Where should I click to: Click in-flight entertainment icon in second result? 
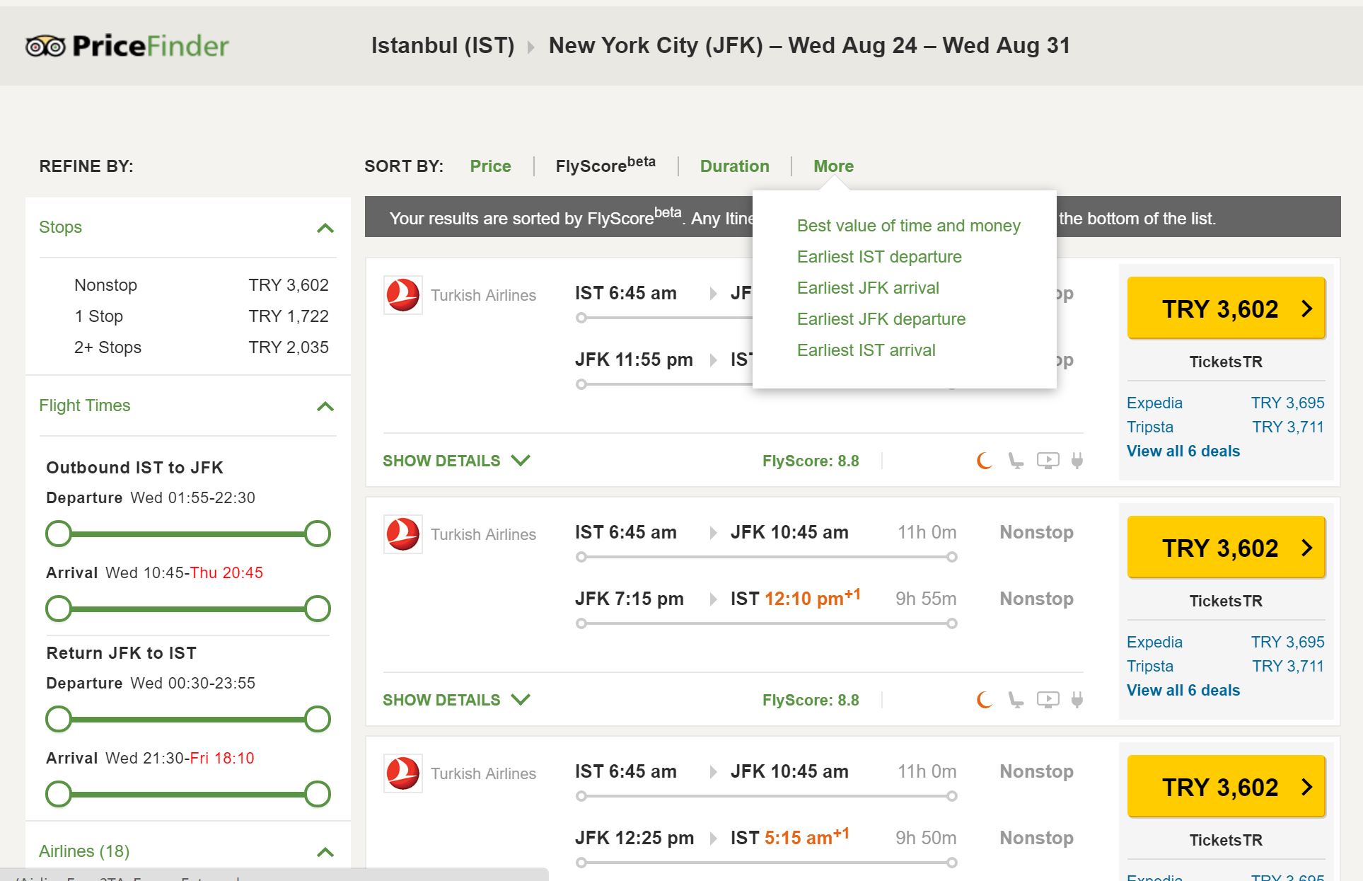(1048, 700)
